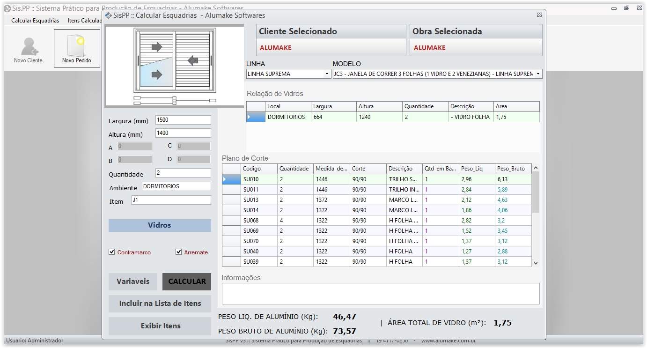Click the Variaveis button
The height and width of the screenshot is (348, 647).
pyautogui.click(x=133, y=281)
